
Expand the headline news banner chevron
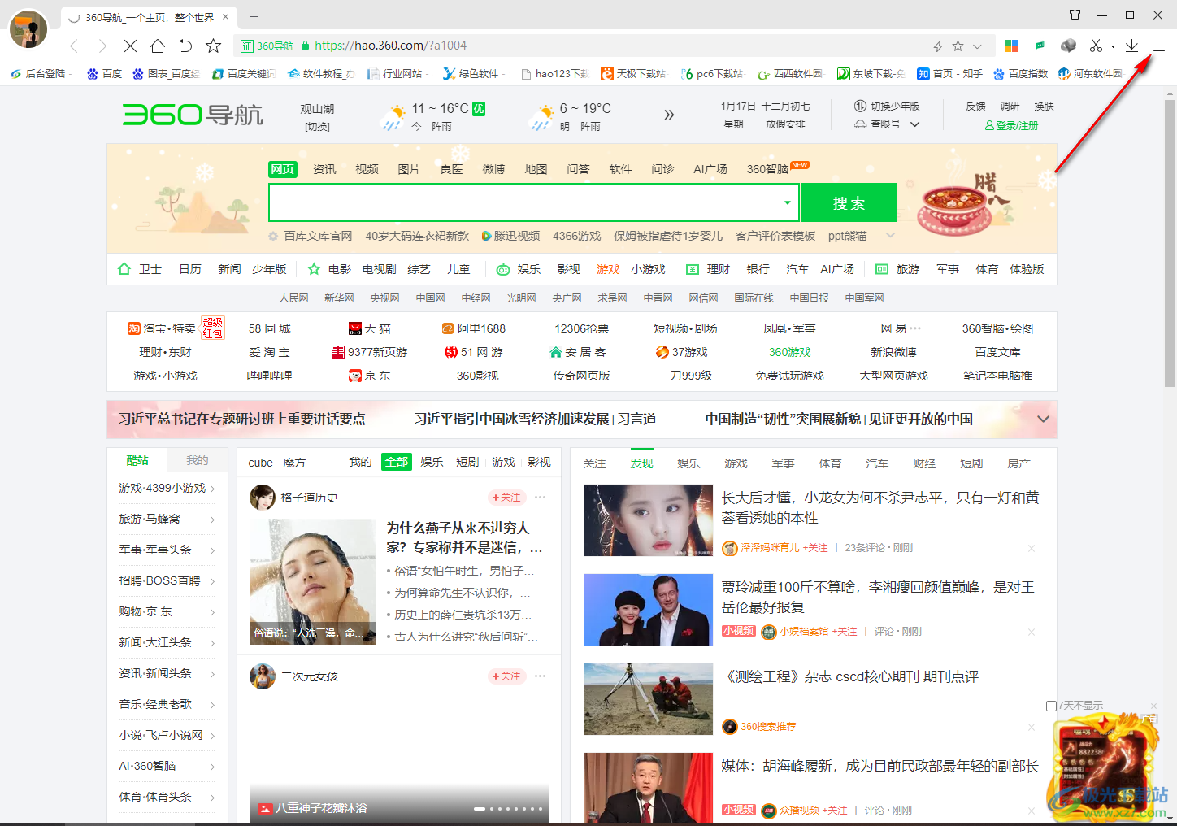(1043, 419)
